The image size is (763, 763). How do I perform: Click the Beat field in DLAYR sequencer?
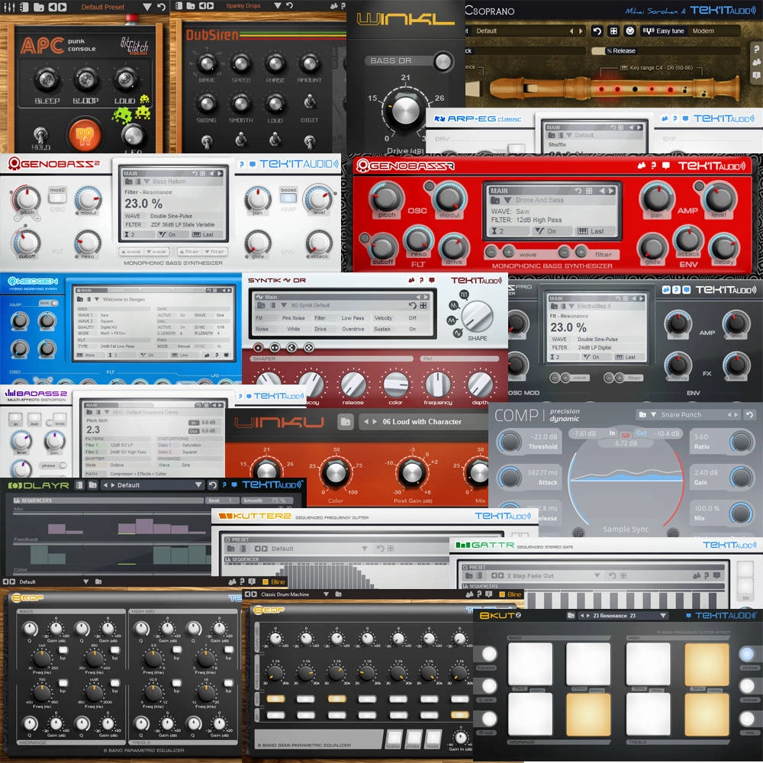222,501
